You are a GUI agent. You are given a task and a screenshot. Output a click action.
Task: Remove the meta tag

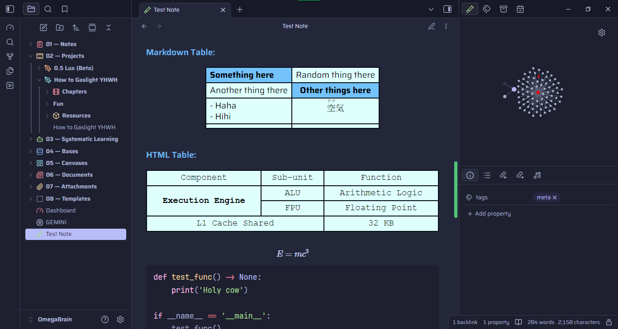click(x=555, y=197)
